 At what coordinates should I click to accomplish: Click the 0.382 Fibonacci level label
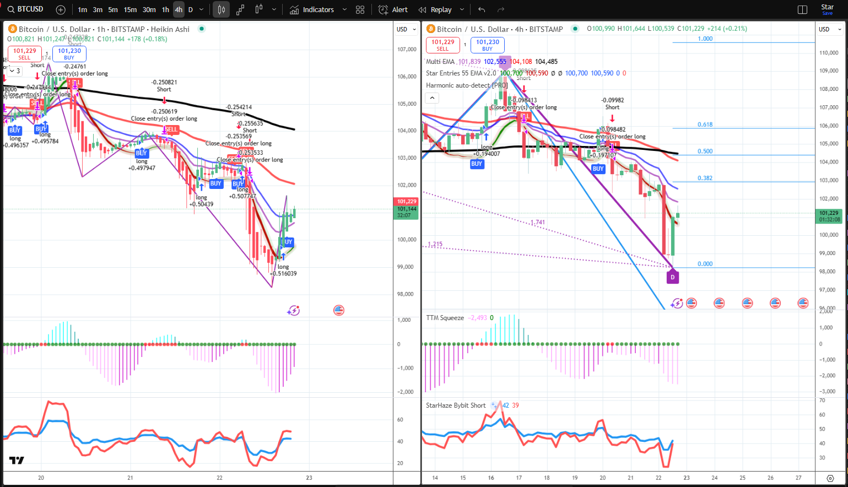tap(705, 178)
